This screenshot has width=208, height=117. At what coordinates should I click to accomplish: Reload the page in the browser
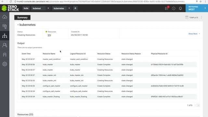(x=11, y=1)
